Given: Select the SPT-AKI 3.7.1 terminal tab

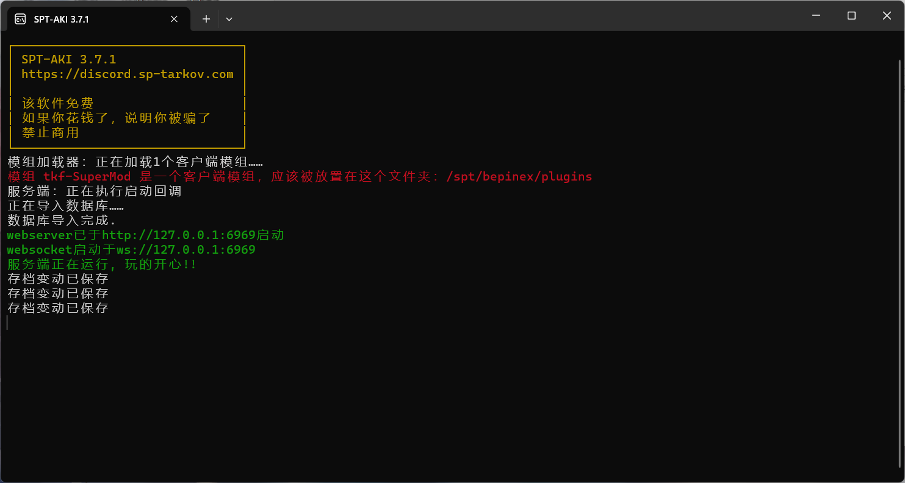Looking at the screenshot, I should (99, 19).
